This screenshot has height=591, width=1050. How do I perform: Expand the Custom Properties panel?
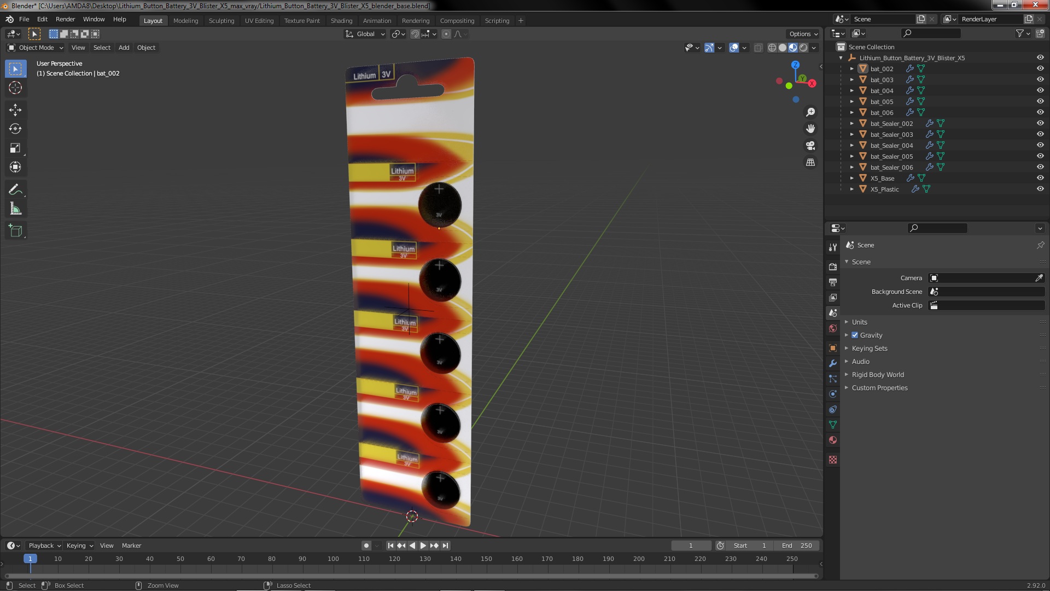[x=879, y=388]
